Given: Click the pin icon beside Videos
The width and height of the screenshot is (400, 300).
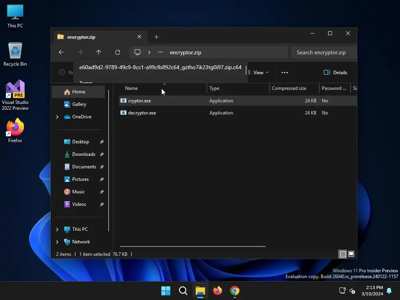Looking at the screenshot, I should [x=102, y=204].
